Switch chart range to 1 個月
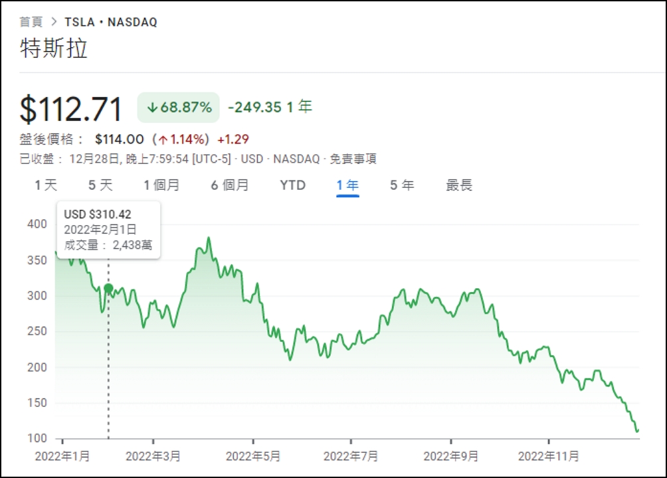This screenshot has height=478, width=667. tap(161, 185)
